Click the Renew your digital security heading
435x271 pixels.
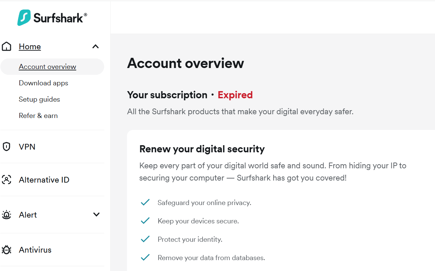202,149
